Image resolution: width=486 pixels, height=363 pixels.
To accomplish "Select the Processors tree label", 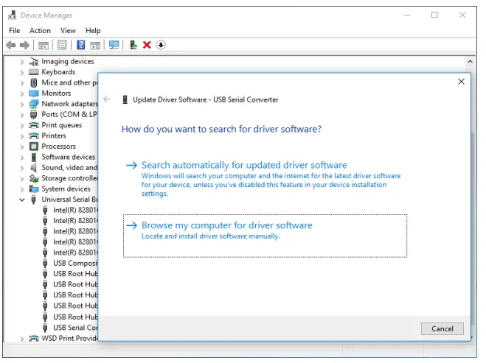I will click(58, 147).
